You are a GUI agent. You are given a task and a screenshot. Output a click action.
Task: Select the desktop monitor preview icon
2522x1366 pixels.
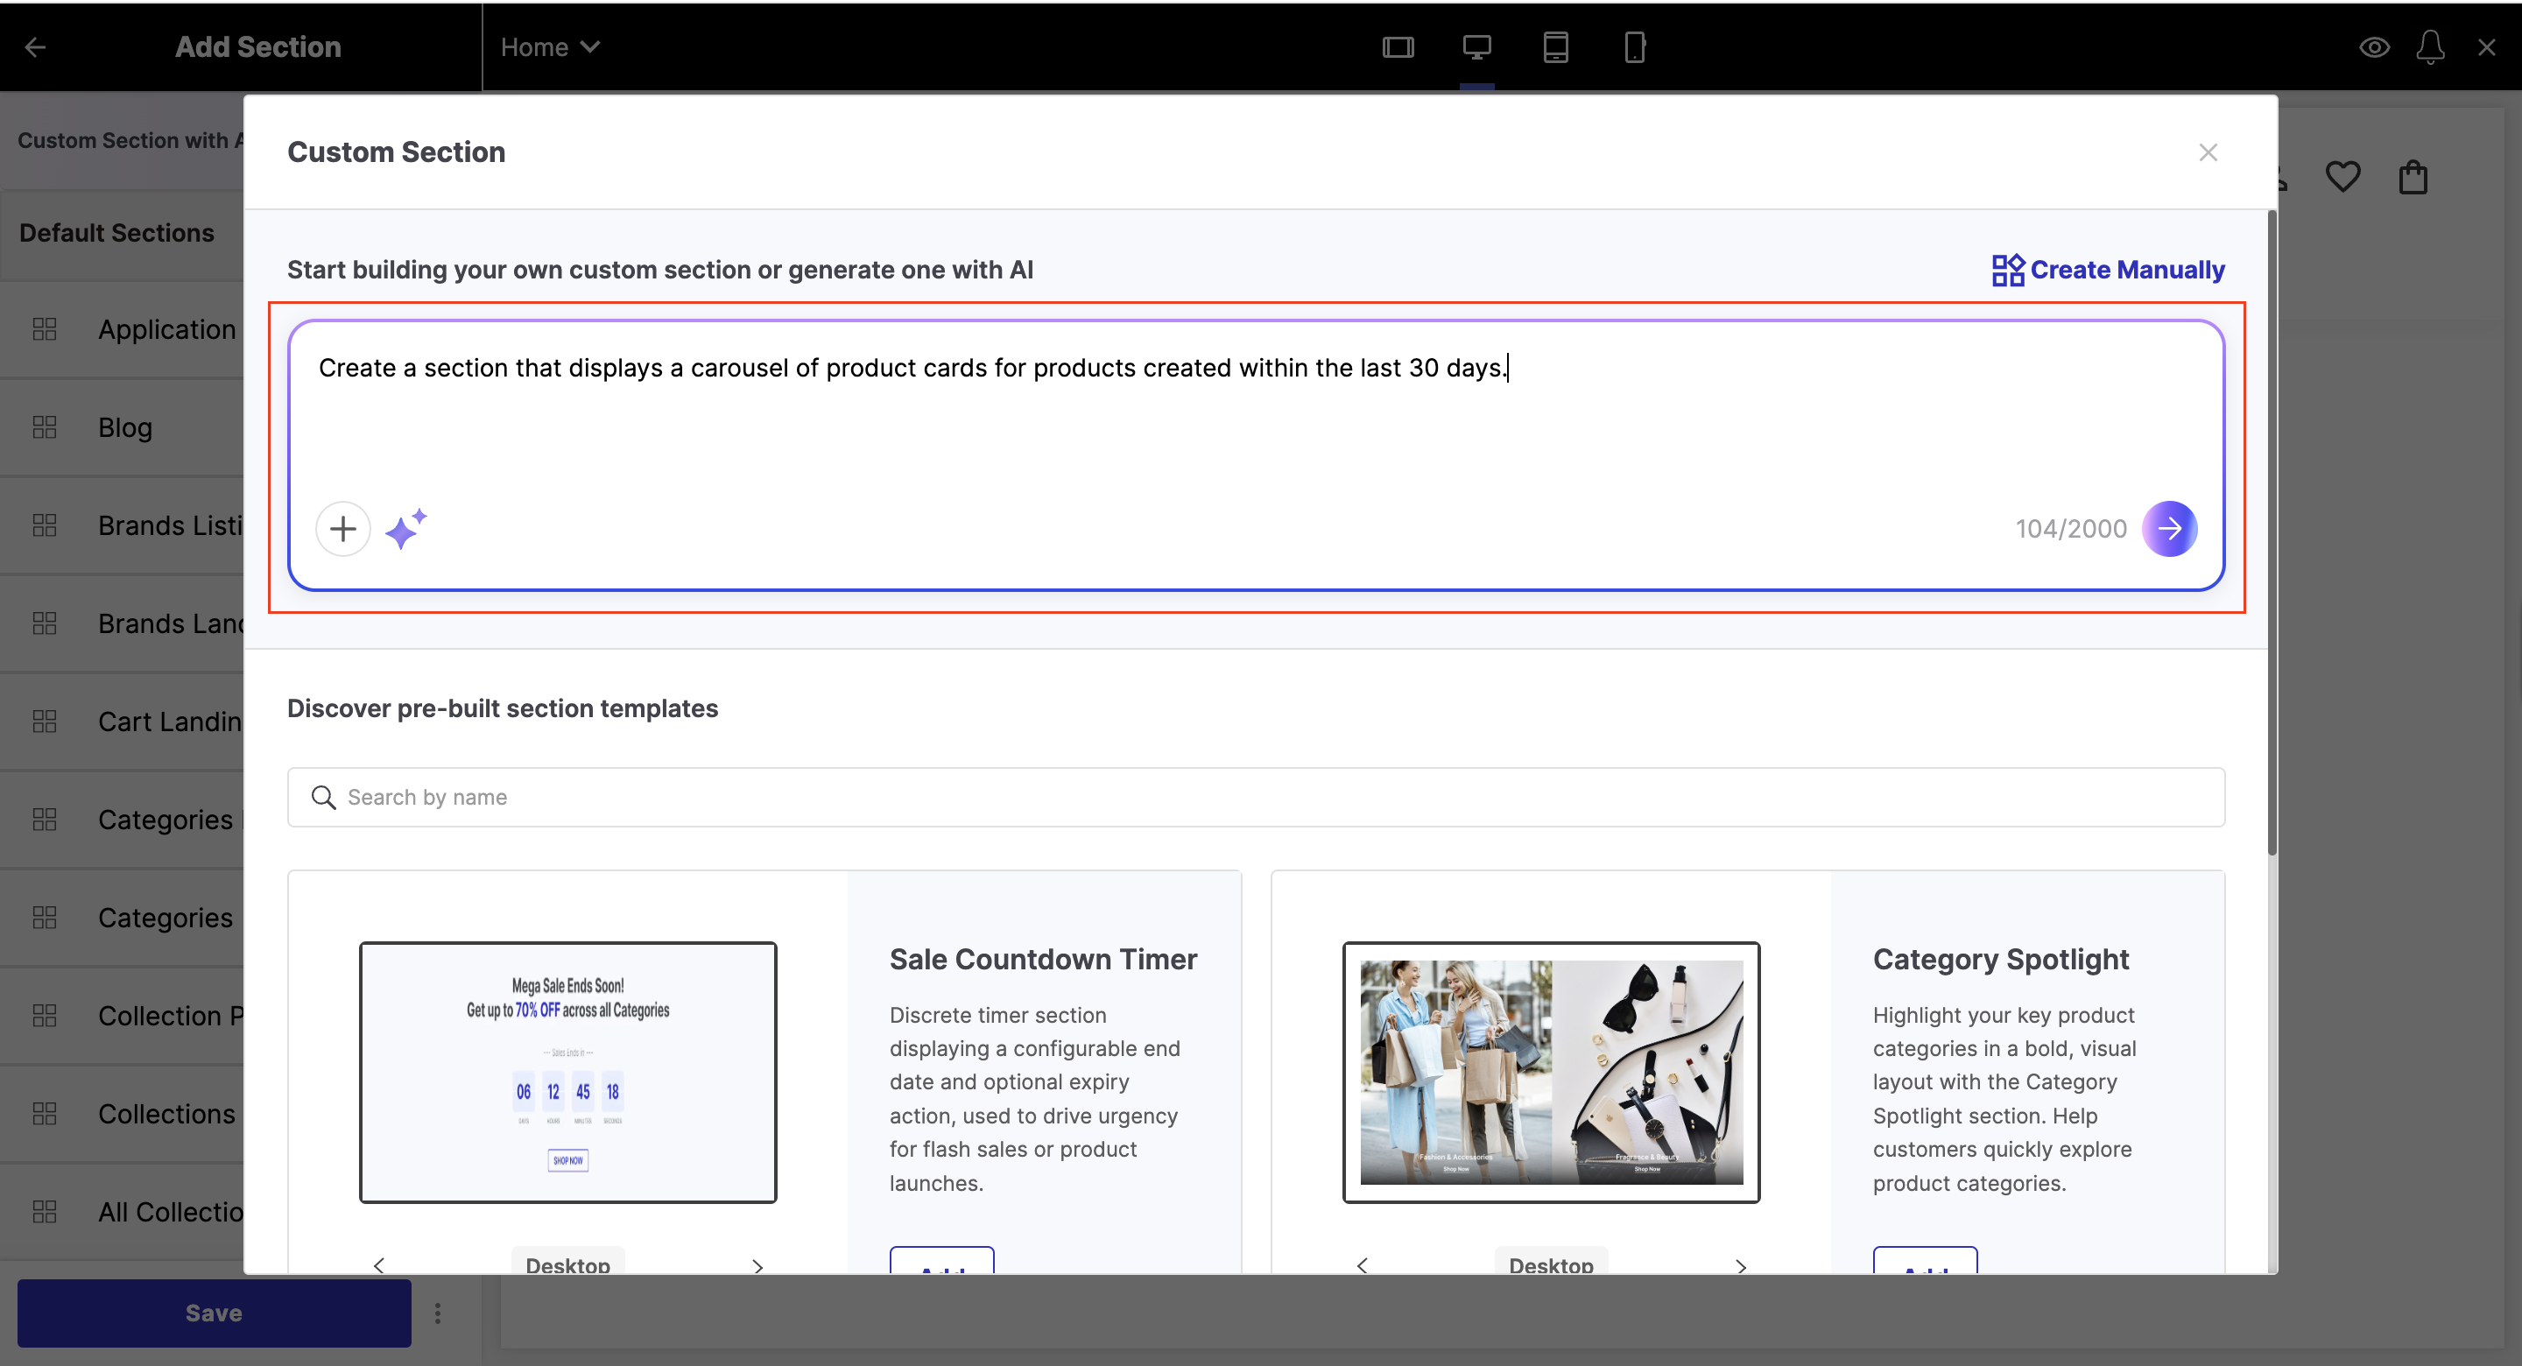click(1476, 47)
